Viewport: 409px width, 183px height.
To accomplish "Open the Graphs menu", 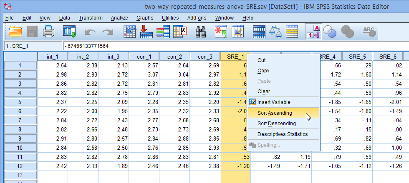I will (x=145, y=18).
